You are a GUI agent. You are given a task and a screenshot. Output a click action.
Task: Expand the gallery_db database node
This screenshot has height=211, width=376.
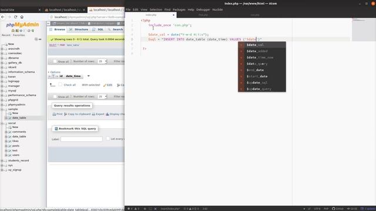(2, 63)
